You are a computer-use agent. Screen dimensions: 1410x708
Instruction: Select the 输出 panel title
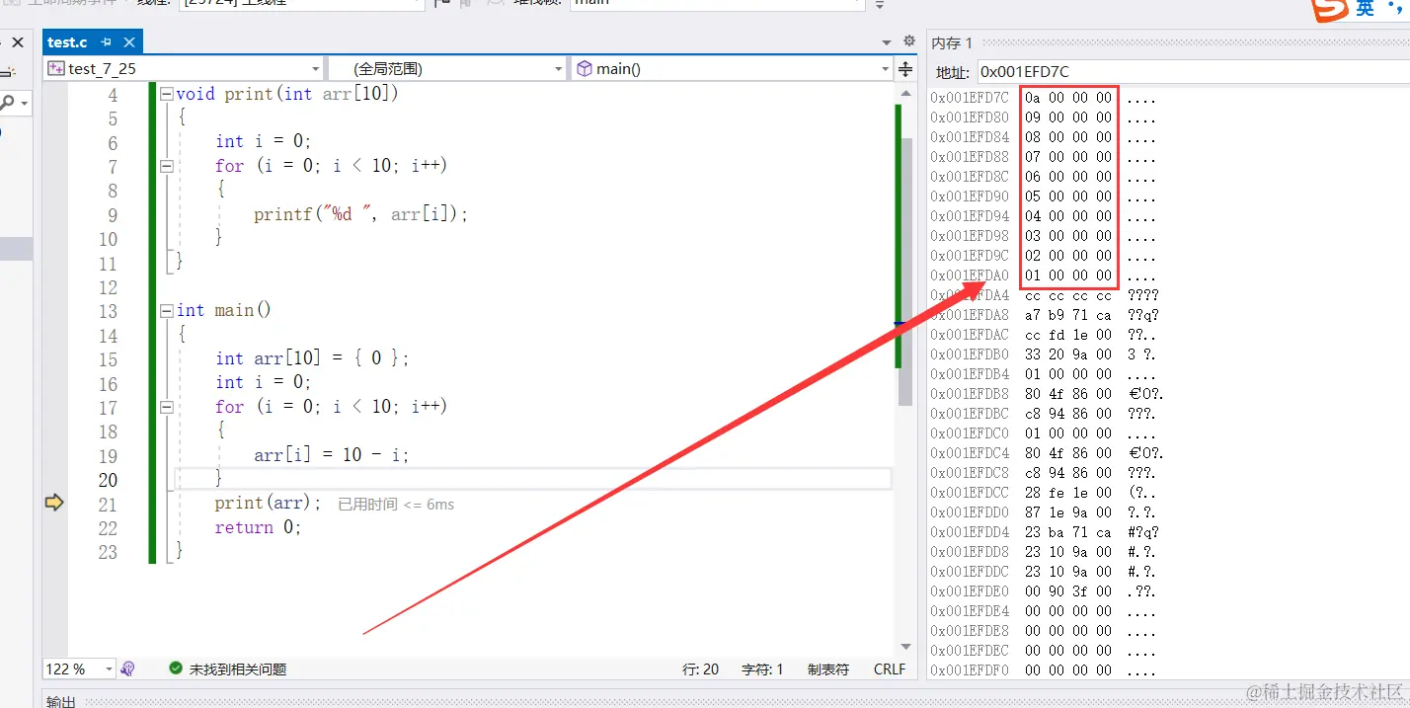click(60, 700)
